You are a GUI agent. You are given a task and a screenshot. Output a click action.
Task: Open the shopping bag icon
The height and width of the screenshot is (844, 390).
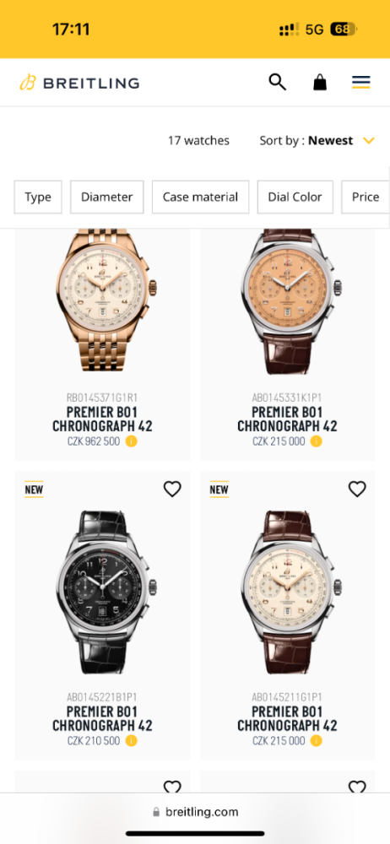(x=320, y=83)
